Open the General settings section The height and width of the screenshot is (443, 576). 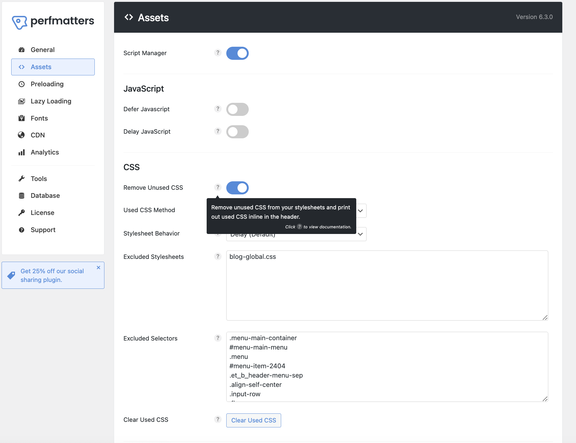(53, 50)
